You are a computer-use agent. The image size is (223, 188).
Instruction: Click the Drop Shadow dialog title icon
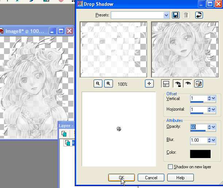pyautogui.click(x=80, y=4)
